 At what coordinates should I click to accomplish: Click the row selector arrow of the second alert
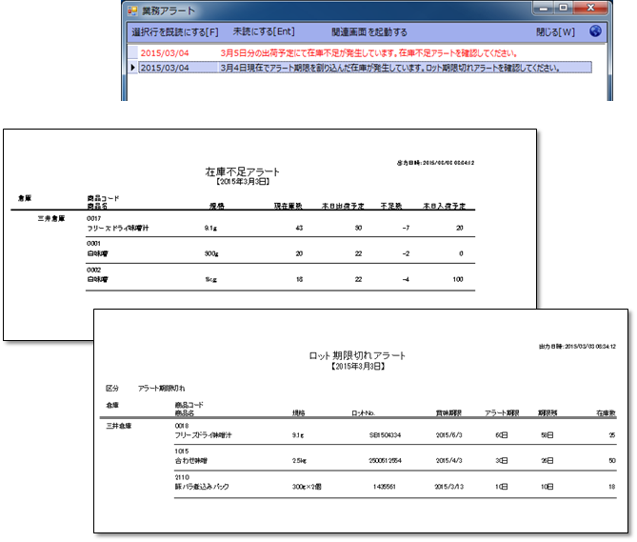pyautogui.click(x=133, y=68)
